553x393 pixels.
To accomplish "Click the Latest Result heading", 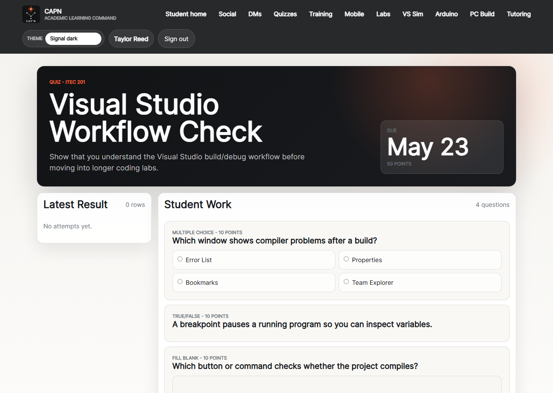I will pyautogui.click(x=76, y=205).
